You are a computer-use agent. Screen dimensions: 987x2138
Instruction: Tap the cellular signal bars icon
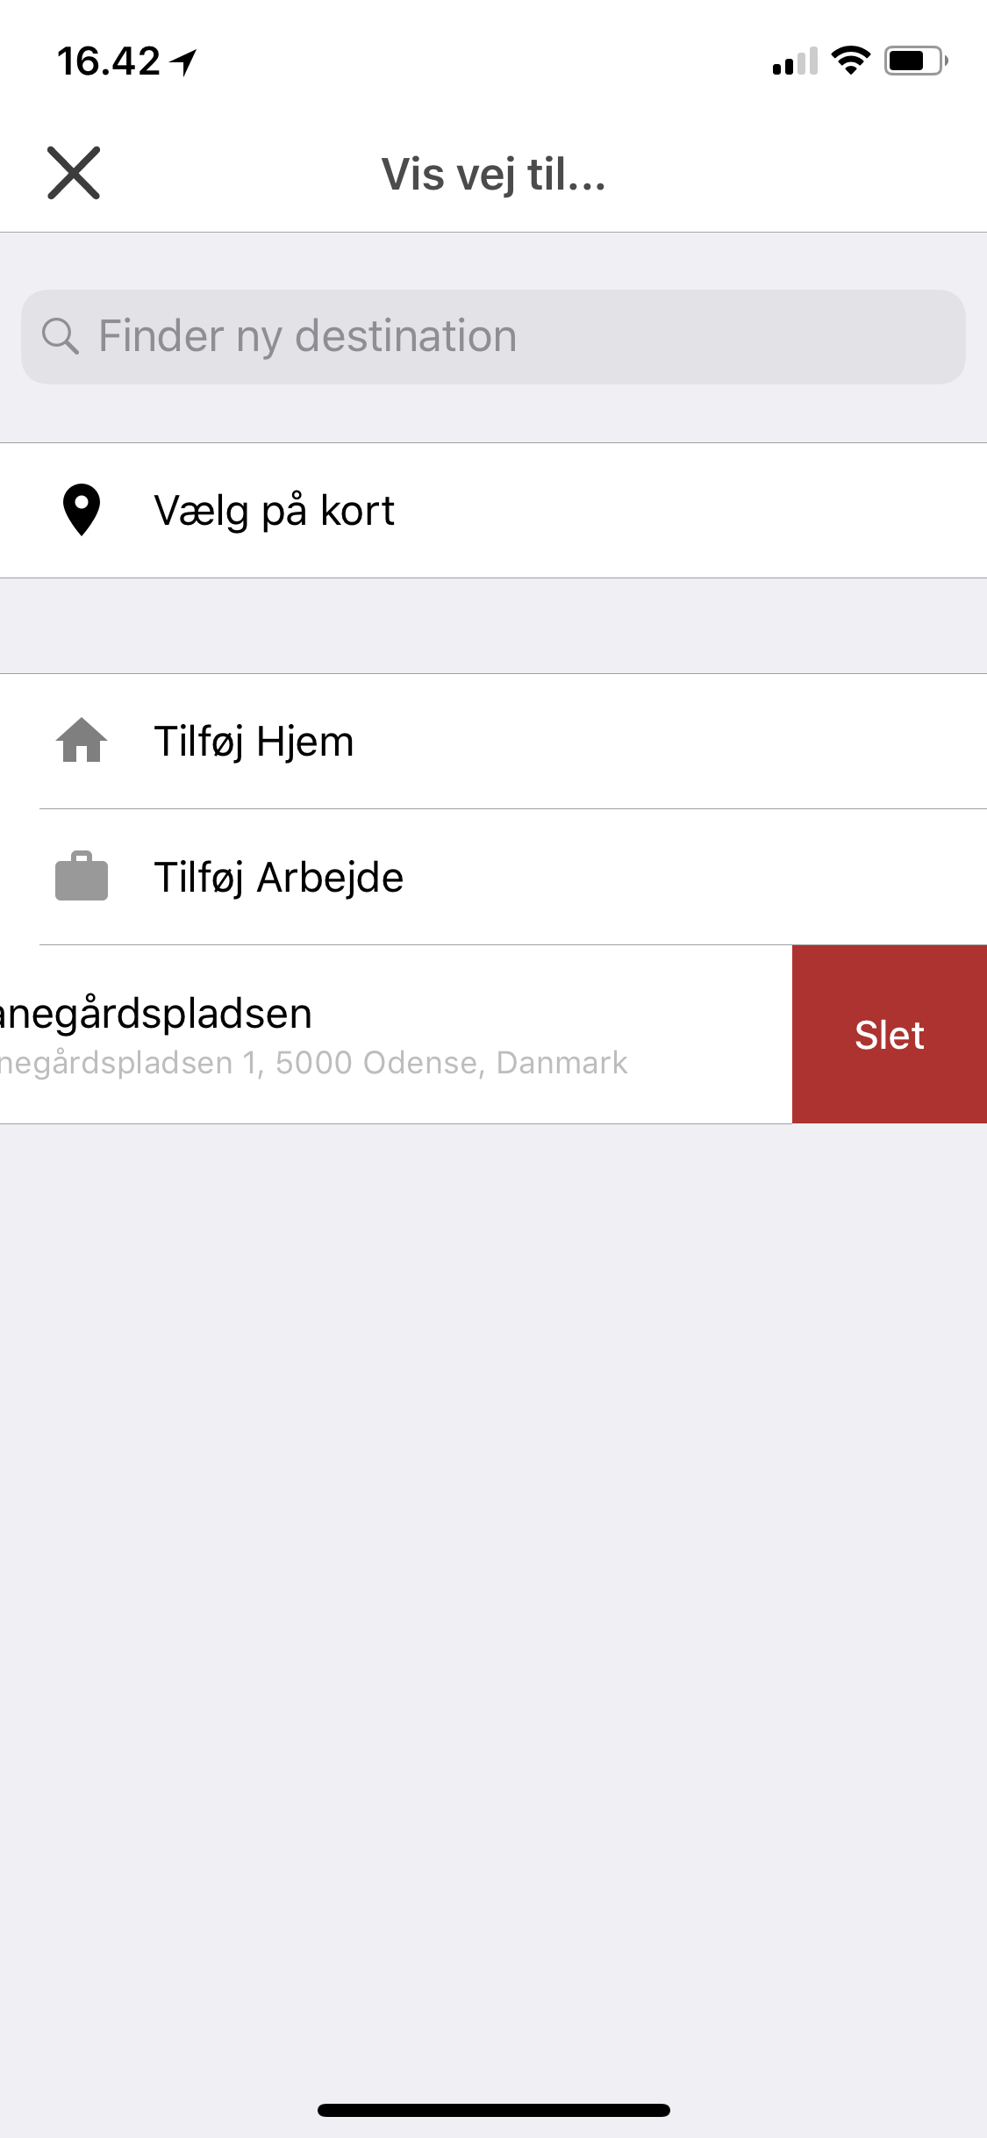point(795,61)
